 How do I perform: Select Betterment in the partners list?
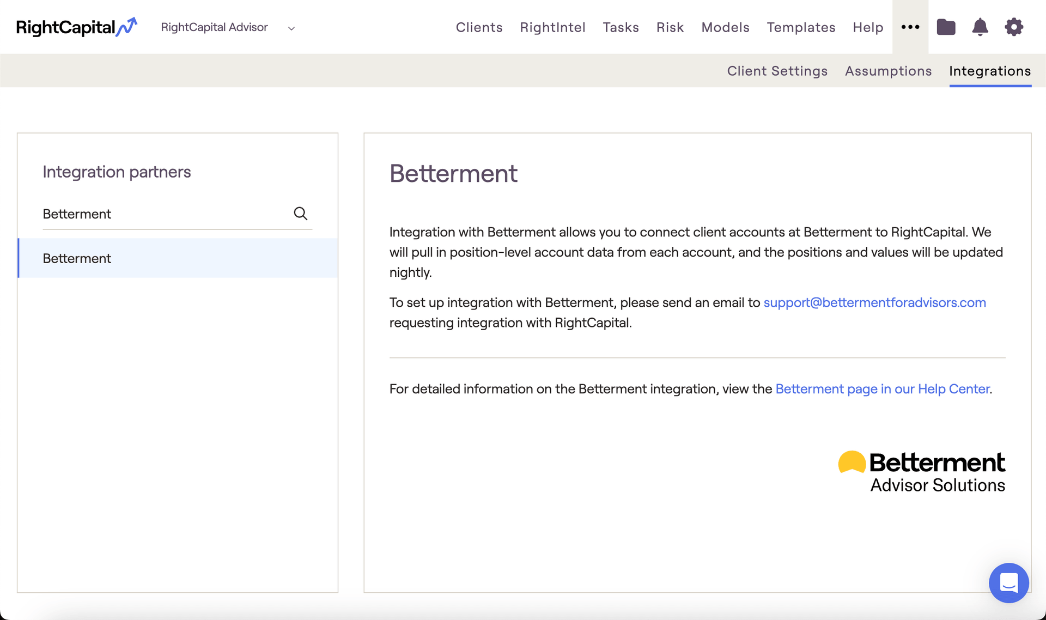tap(178, 258)
